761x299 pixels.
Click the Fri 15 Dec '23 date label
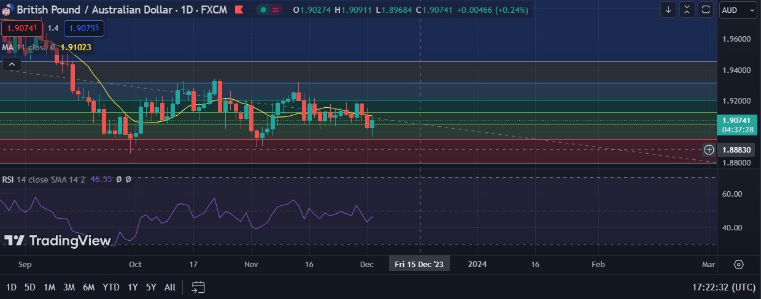tap(419, 264)
